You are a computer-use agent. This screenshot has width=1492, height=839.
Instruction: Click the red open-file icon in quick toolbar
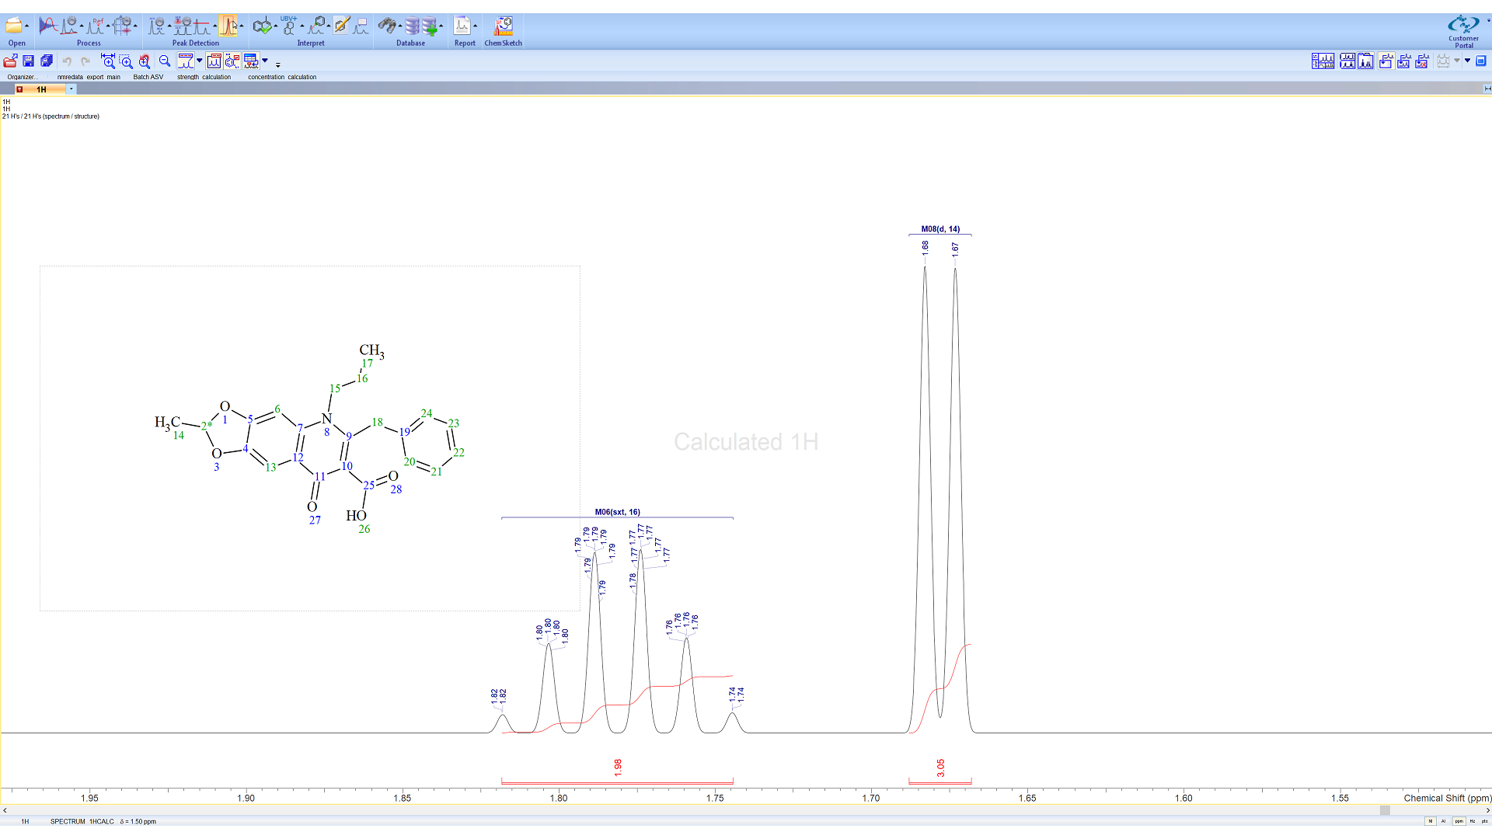(10, 61)
